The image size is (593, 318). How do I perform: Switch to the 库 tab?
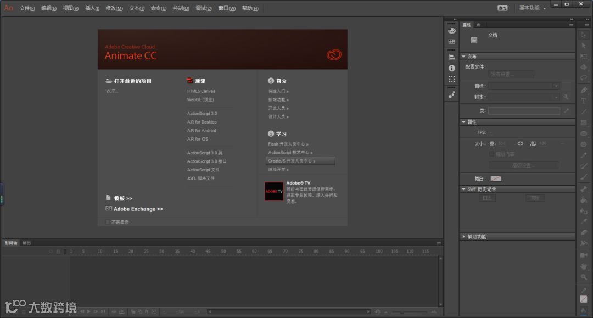[x=478, y=25]
